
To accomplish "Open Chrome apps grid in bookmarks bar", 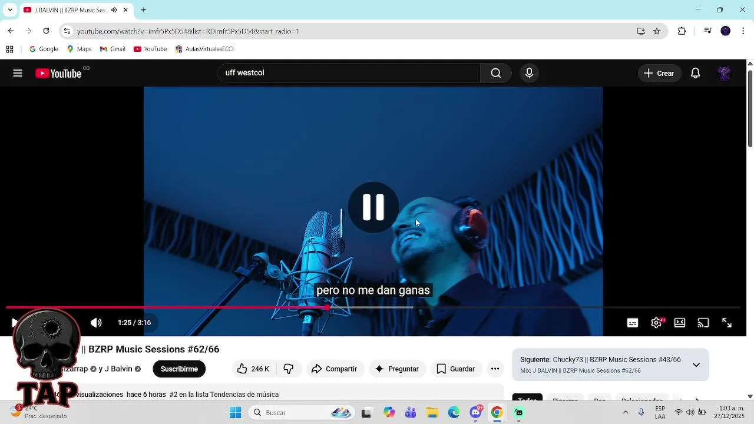I will tap(9, 49).
